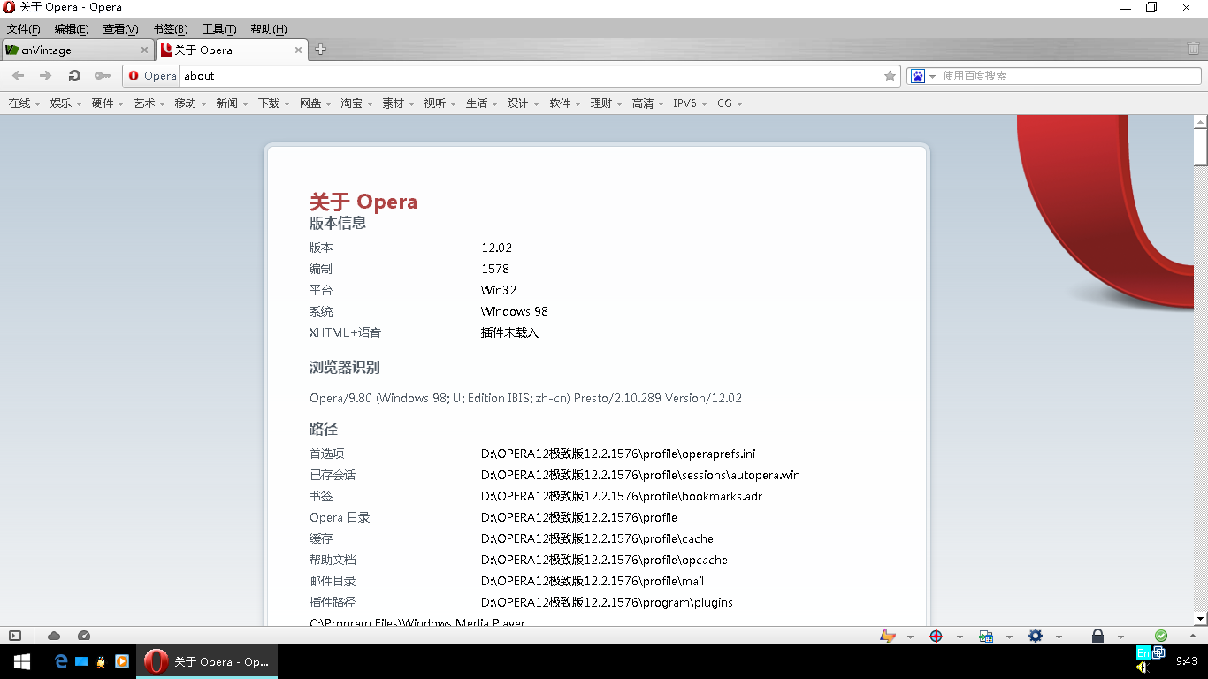Click the Baidu paw search engine icon
The height and width of the screenshot is (679, 1208).
pos(918,76)
